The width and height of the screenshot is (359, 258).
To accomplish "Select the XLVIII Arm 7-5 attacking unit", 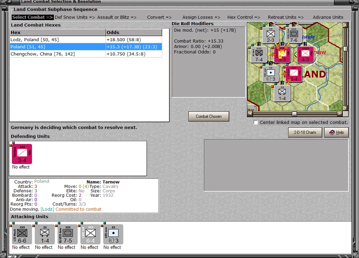I will (67, 234).
